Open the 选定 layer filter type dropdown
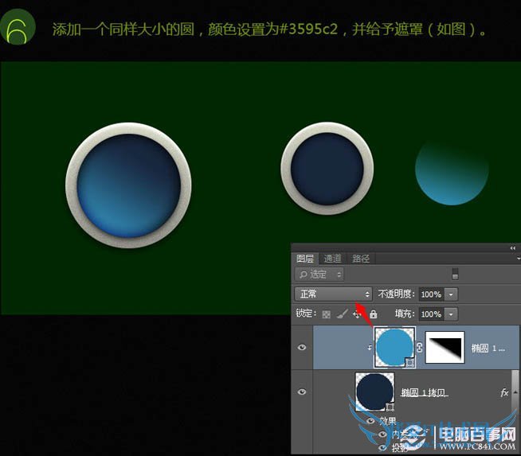Image resolution: width=521 pixels, height=456 pixels. (319, 274)
